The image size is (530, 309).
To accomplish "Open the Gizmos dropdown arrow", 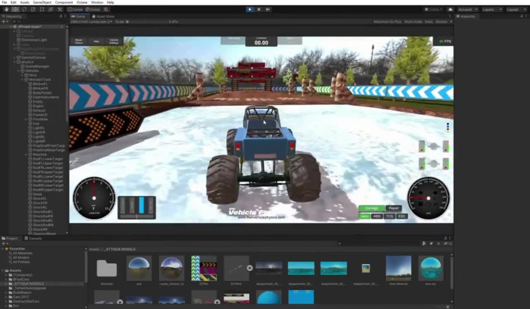I will 451,22.
